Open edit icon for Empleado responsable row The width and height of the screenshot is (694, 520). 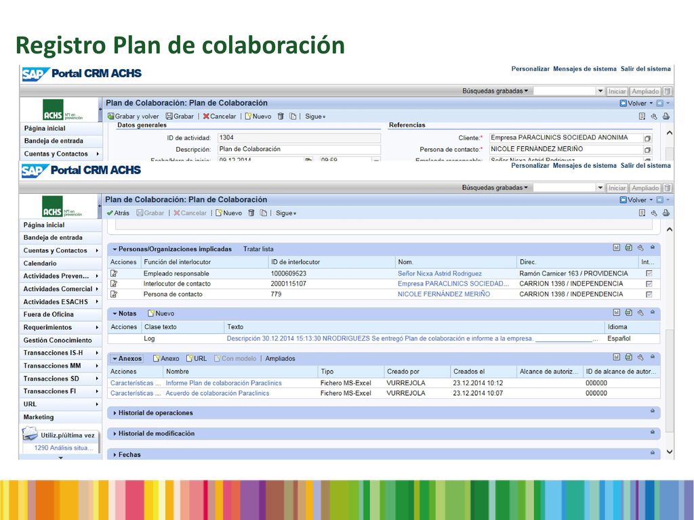point(114,274)
